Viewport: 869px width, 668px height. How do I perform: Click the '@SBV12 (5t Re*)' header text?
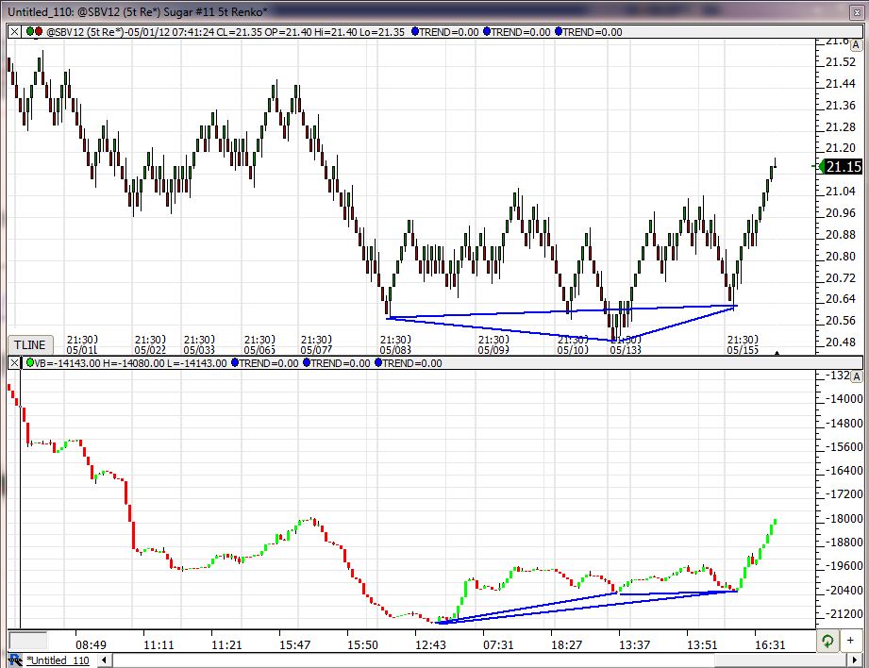tap(85, 32)
